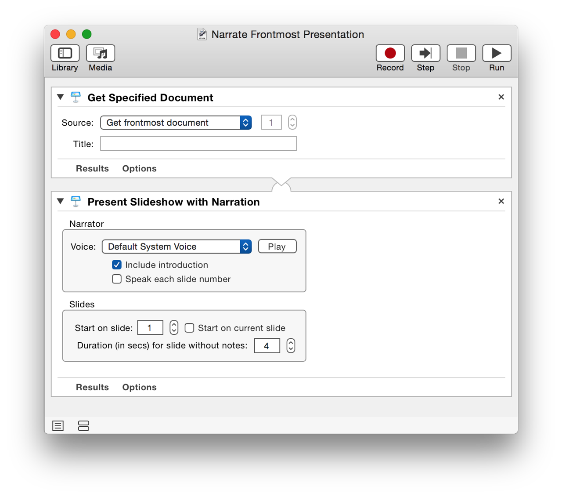This screenshot has width=562, height=497.
Task: Close the Automator window
Action: pos(55,34)
